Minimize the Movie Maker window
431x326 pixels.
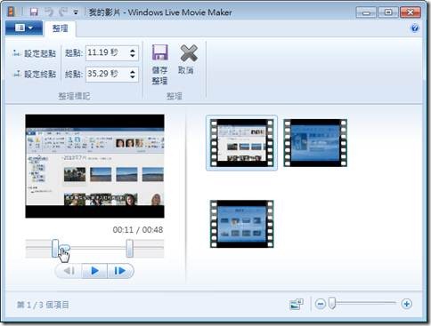(x=366, y=12)
